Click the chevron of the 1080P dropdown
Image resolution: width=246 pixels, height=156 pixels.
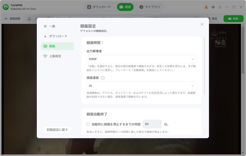click(193, 59)
